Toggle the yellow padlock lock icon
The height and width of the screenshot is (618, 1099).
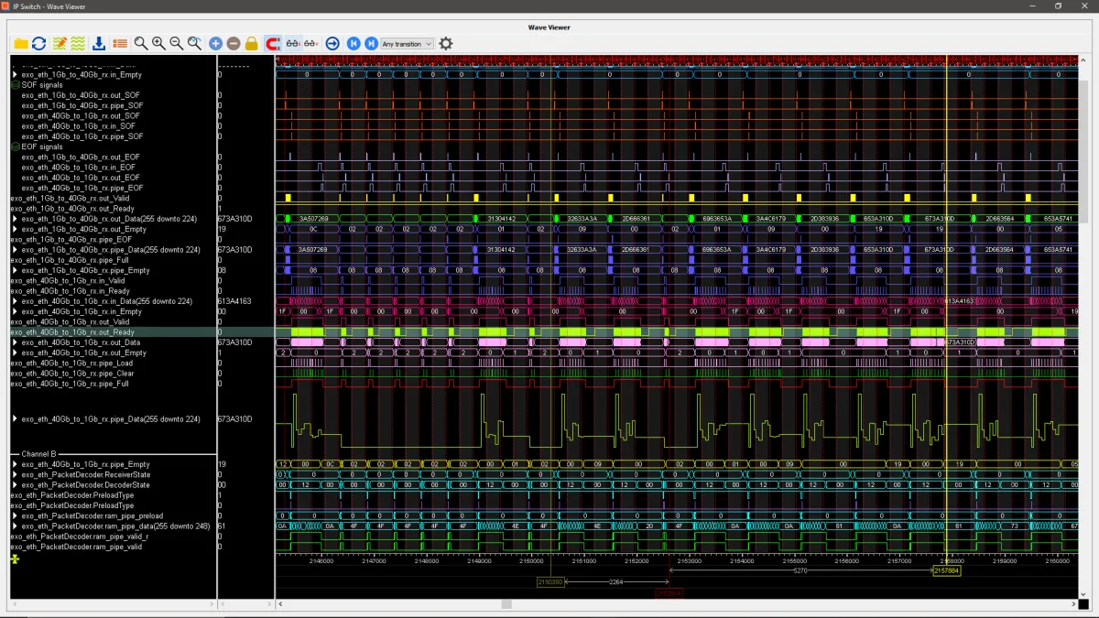252,43
